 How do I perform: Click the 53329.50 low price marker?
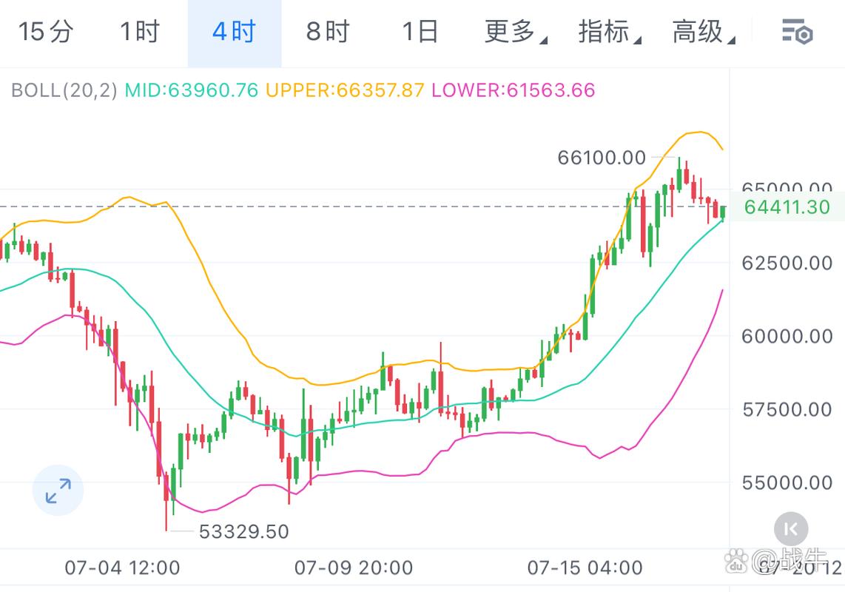tap(244, 531)
